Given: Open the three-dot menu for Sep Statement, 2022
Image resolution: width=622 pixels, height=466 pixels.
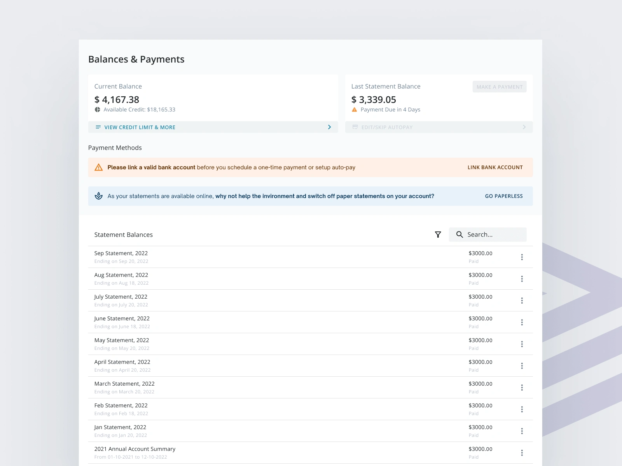Looking at the screenshot, I should [522, 257].
